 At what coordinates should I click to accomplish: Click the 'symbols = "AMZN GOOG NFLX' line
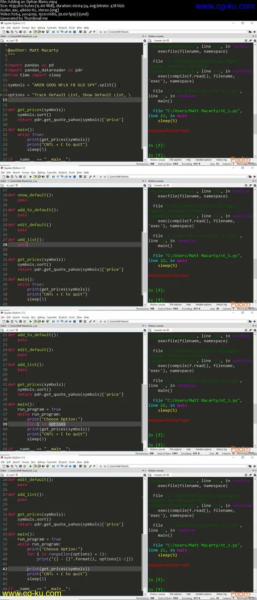coord(62,85)
